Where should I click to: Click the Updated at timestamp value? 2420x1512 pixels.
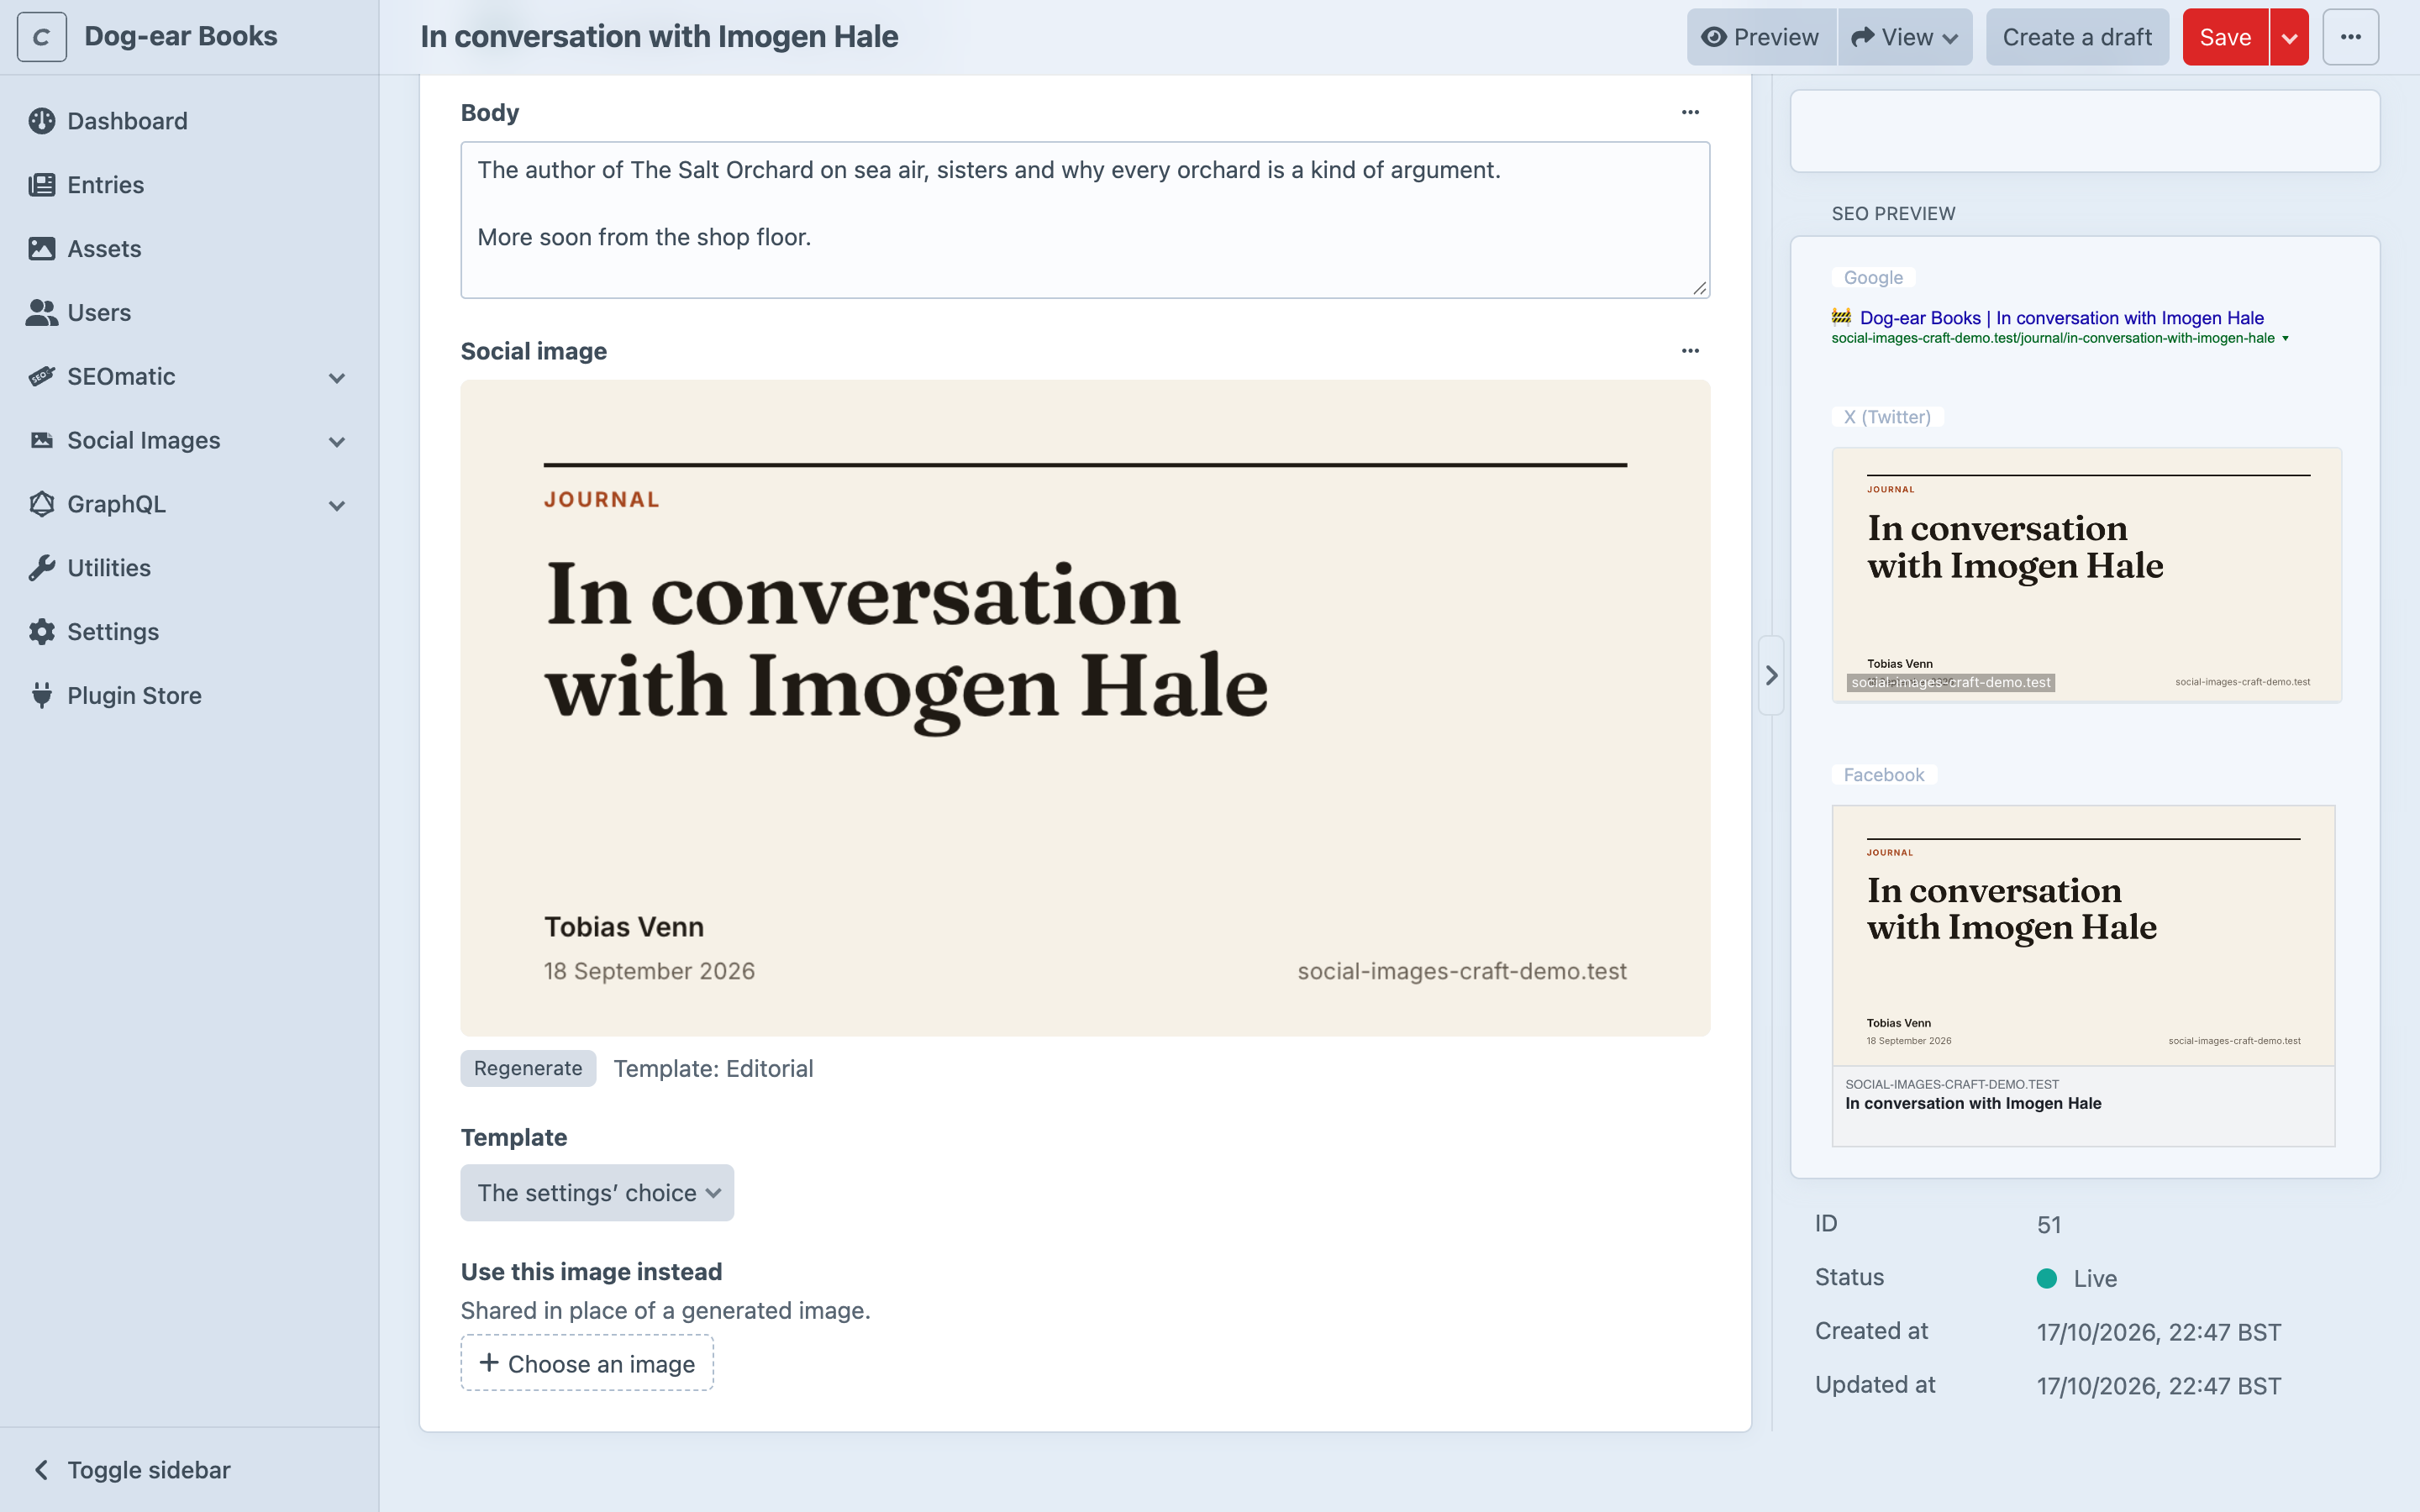[x=2159, y=1386]
